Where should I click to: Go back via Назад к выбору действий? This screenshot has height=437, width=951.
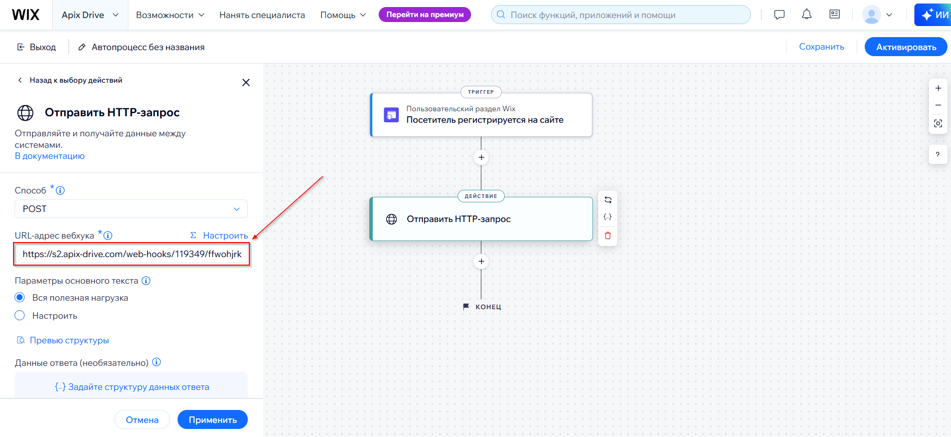point(70,80)
